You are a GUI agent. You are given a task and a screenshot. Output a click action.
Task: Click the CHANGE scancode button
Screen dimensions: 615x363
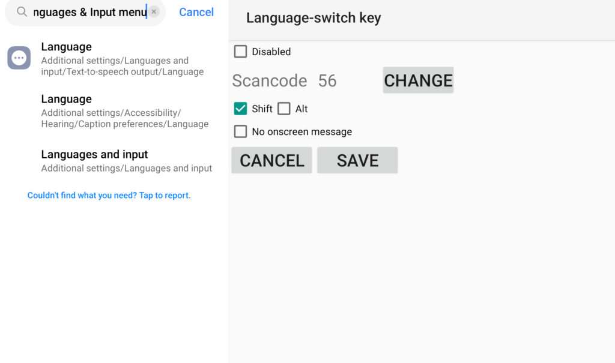coord(418,80)
